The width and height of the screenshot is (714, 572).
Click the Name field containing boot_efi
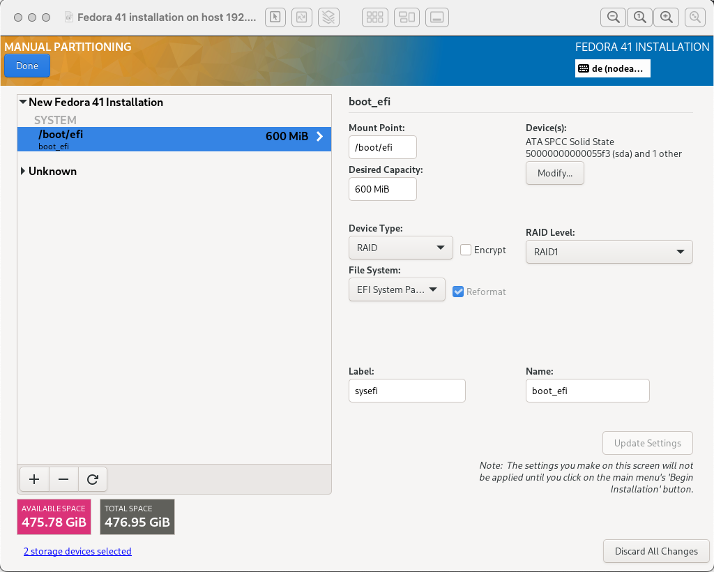587,391
